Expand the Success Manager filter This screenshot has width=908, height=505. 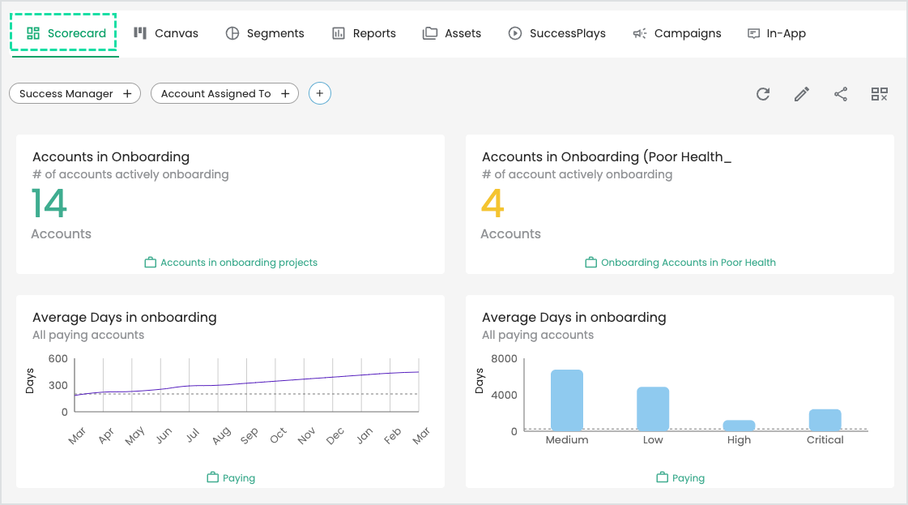point(75,93)
